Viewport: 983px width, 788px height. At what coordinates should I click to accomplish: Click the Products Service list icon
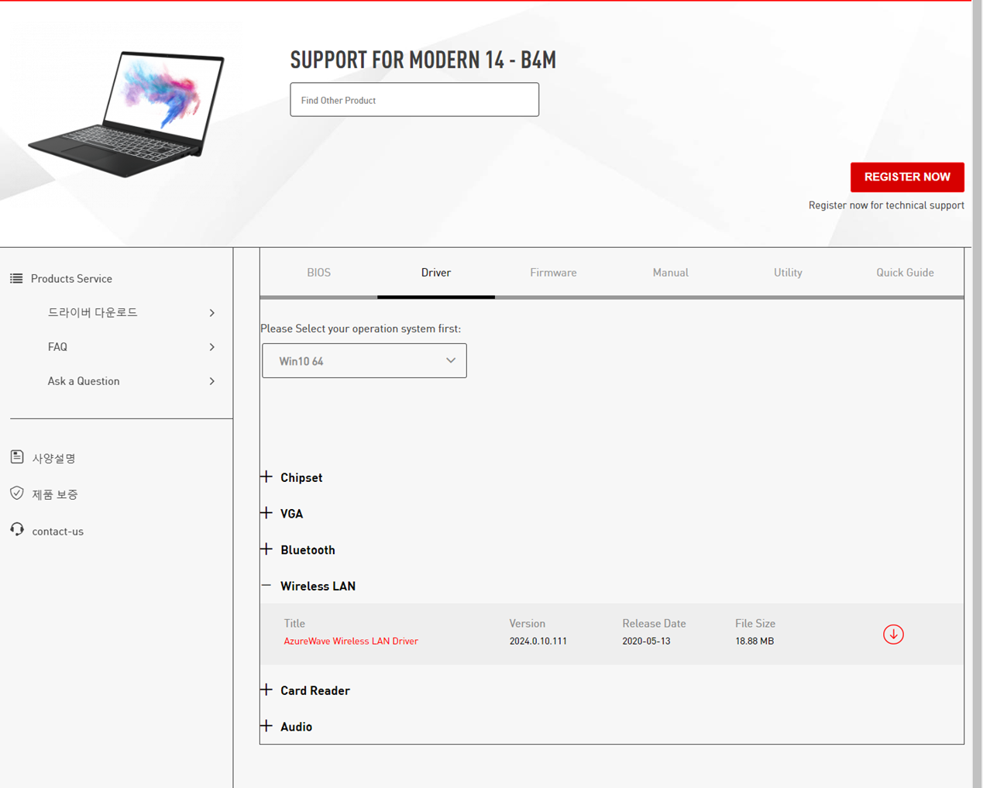16,278
